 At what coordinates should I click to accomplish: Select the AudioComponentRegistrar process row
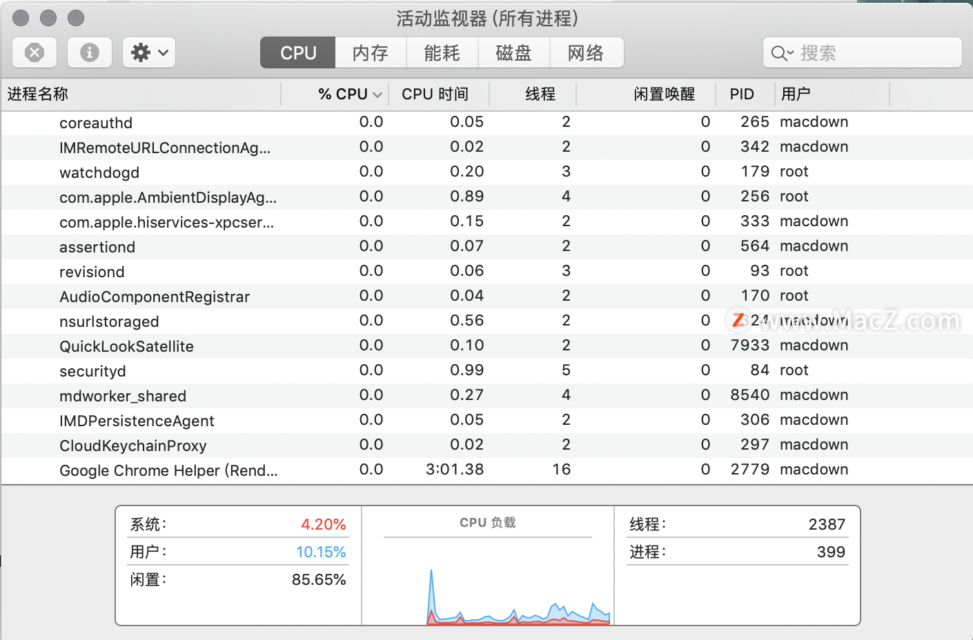pos(487,296)
